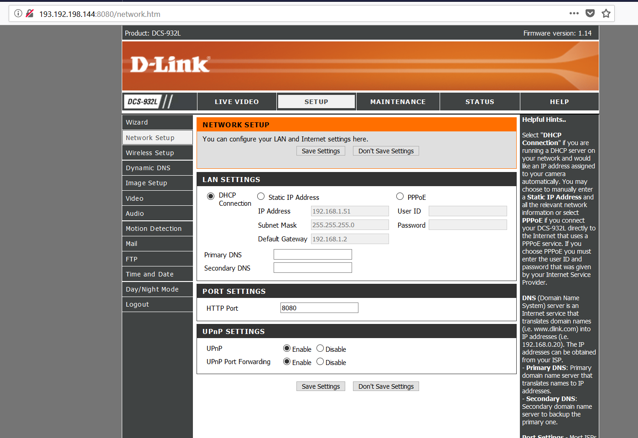Click the LAN SETTINGS section heading
The width and height of the screenshot is (638, 438).
click(x=231, y=180)
